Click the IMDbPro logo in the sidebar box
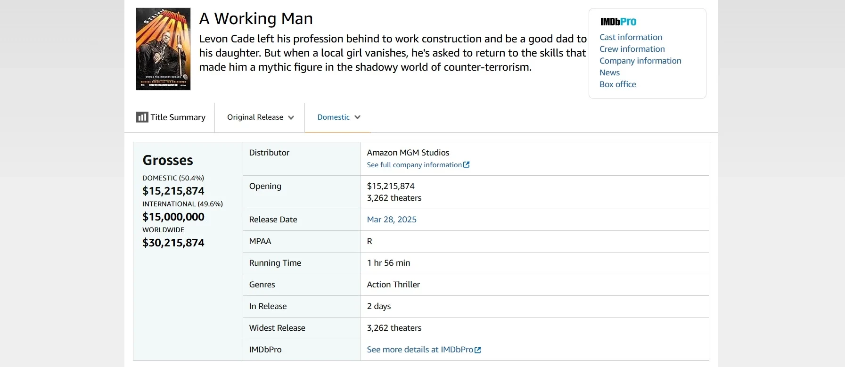Screen dimensions: 845x367 (x=618, y=22)
